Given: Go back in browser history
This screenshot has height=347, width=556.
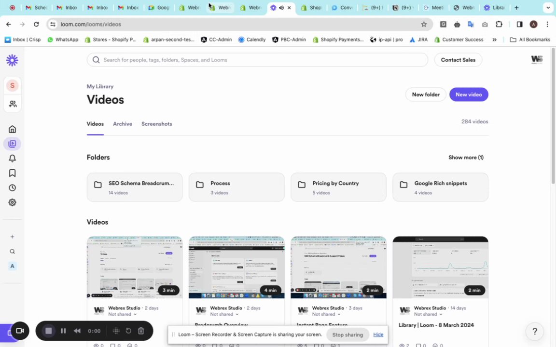Looking at the screenshot, I should click(x=9, y=24).
